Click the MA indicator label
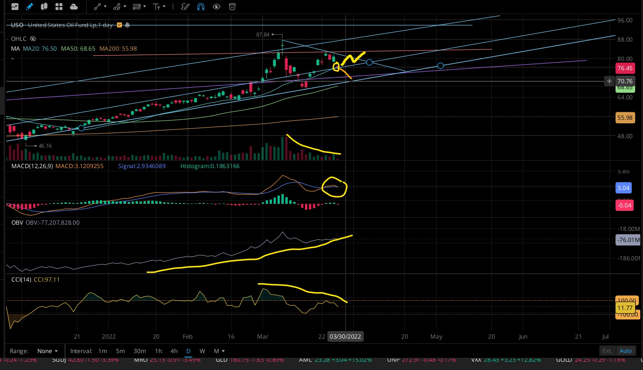Viewport: 643px width, 370px height. coord(15,49)
